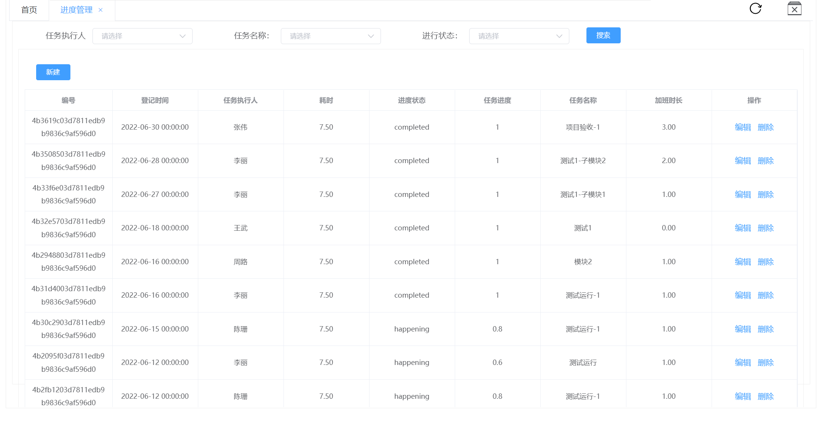Click the close-all-tabs icon
822x425 pixels.
click(x=794, y=9)
